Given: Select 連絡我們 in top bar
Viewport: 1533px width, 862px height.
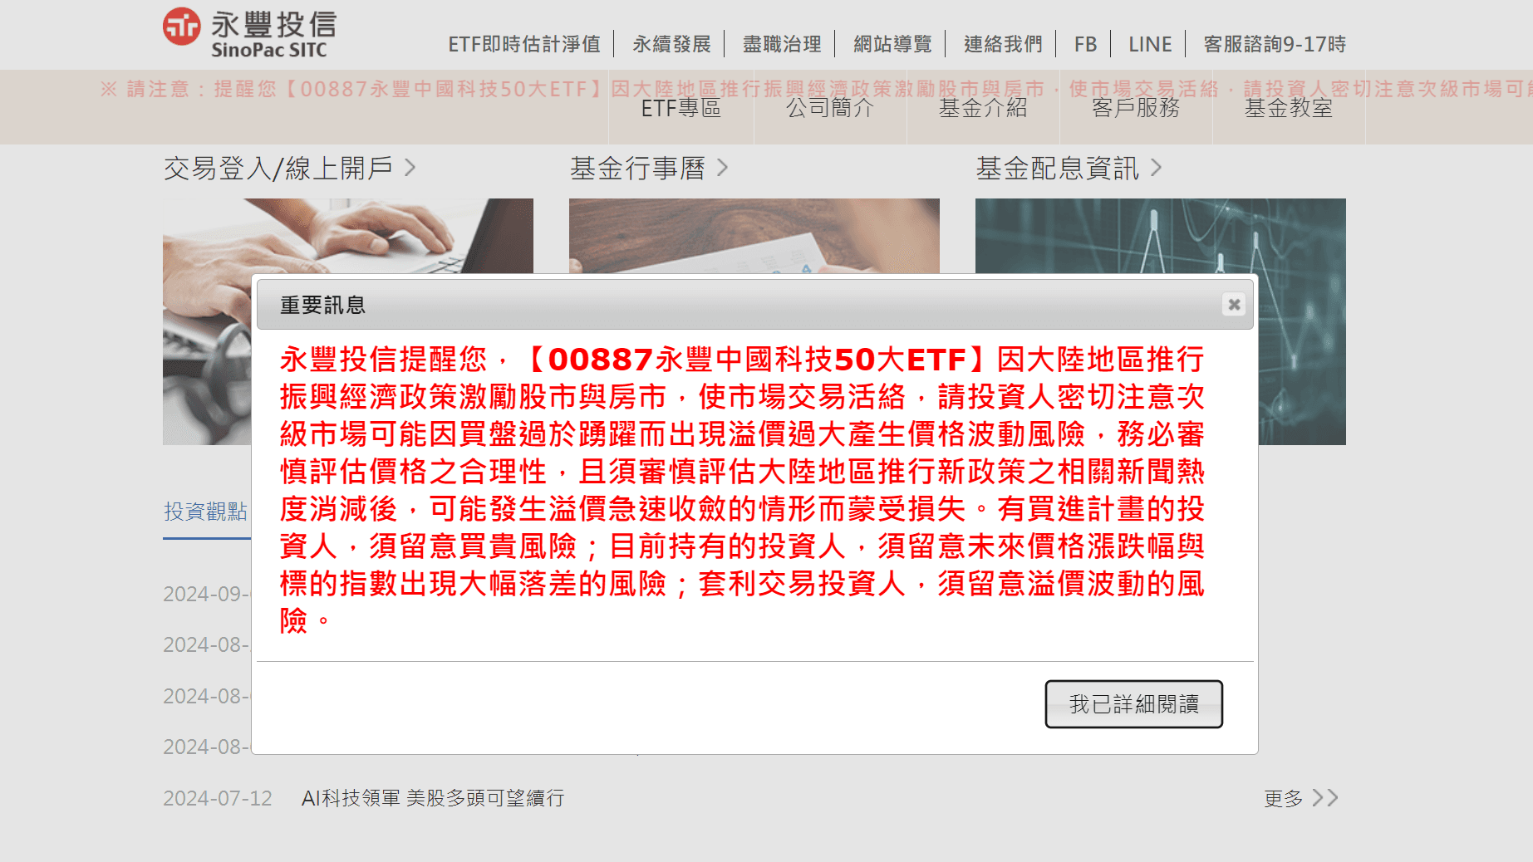Looking at the screenshot, I should coord(1003,44).
